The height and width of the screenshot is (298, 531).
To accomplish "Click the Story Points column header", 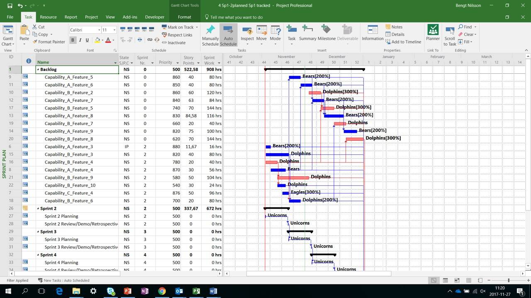I will tap(189, 60).
